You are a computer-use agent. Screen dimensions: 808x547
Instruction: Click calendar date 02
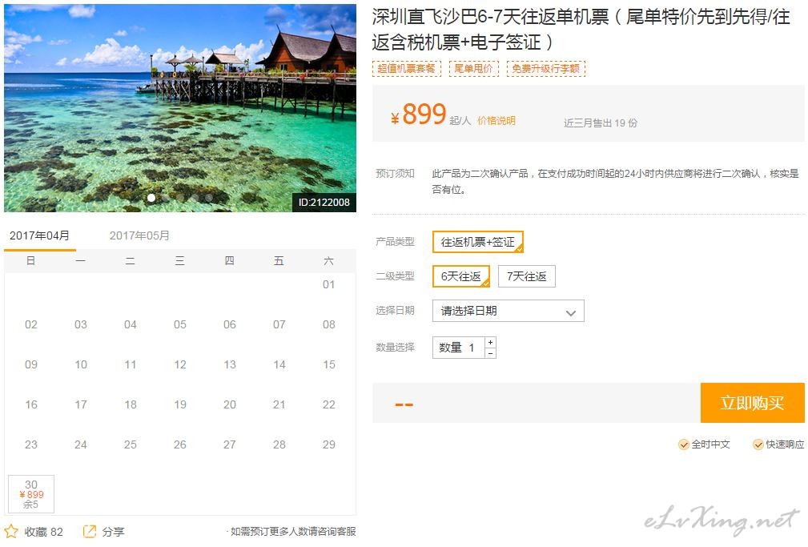(x=31, y=324)
